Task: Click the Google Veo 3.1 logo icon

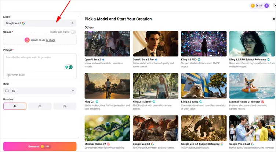Action: 152,144
